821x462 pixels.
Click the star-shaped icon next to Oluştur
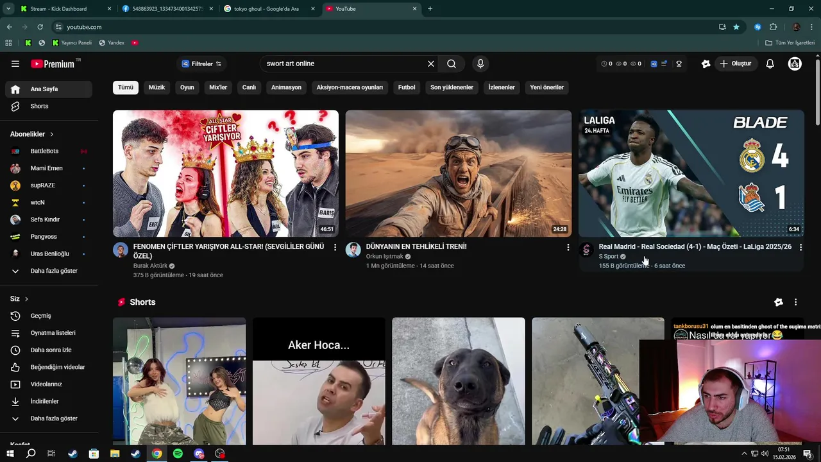pos(706,64)
